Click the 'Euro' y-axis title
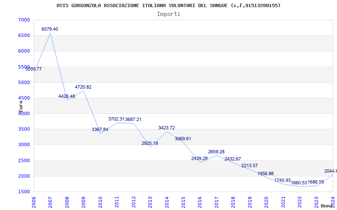The image size is (337, 210). (x=21, y=106)
